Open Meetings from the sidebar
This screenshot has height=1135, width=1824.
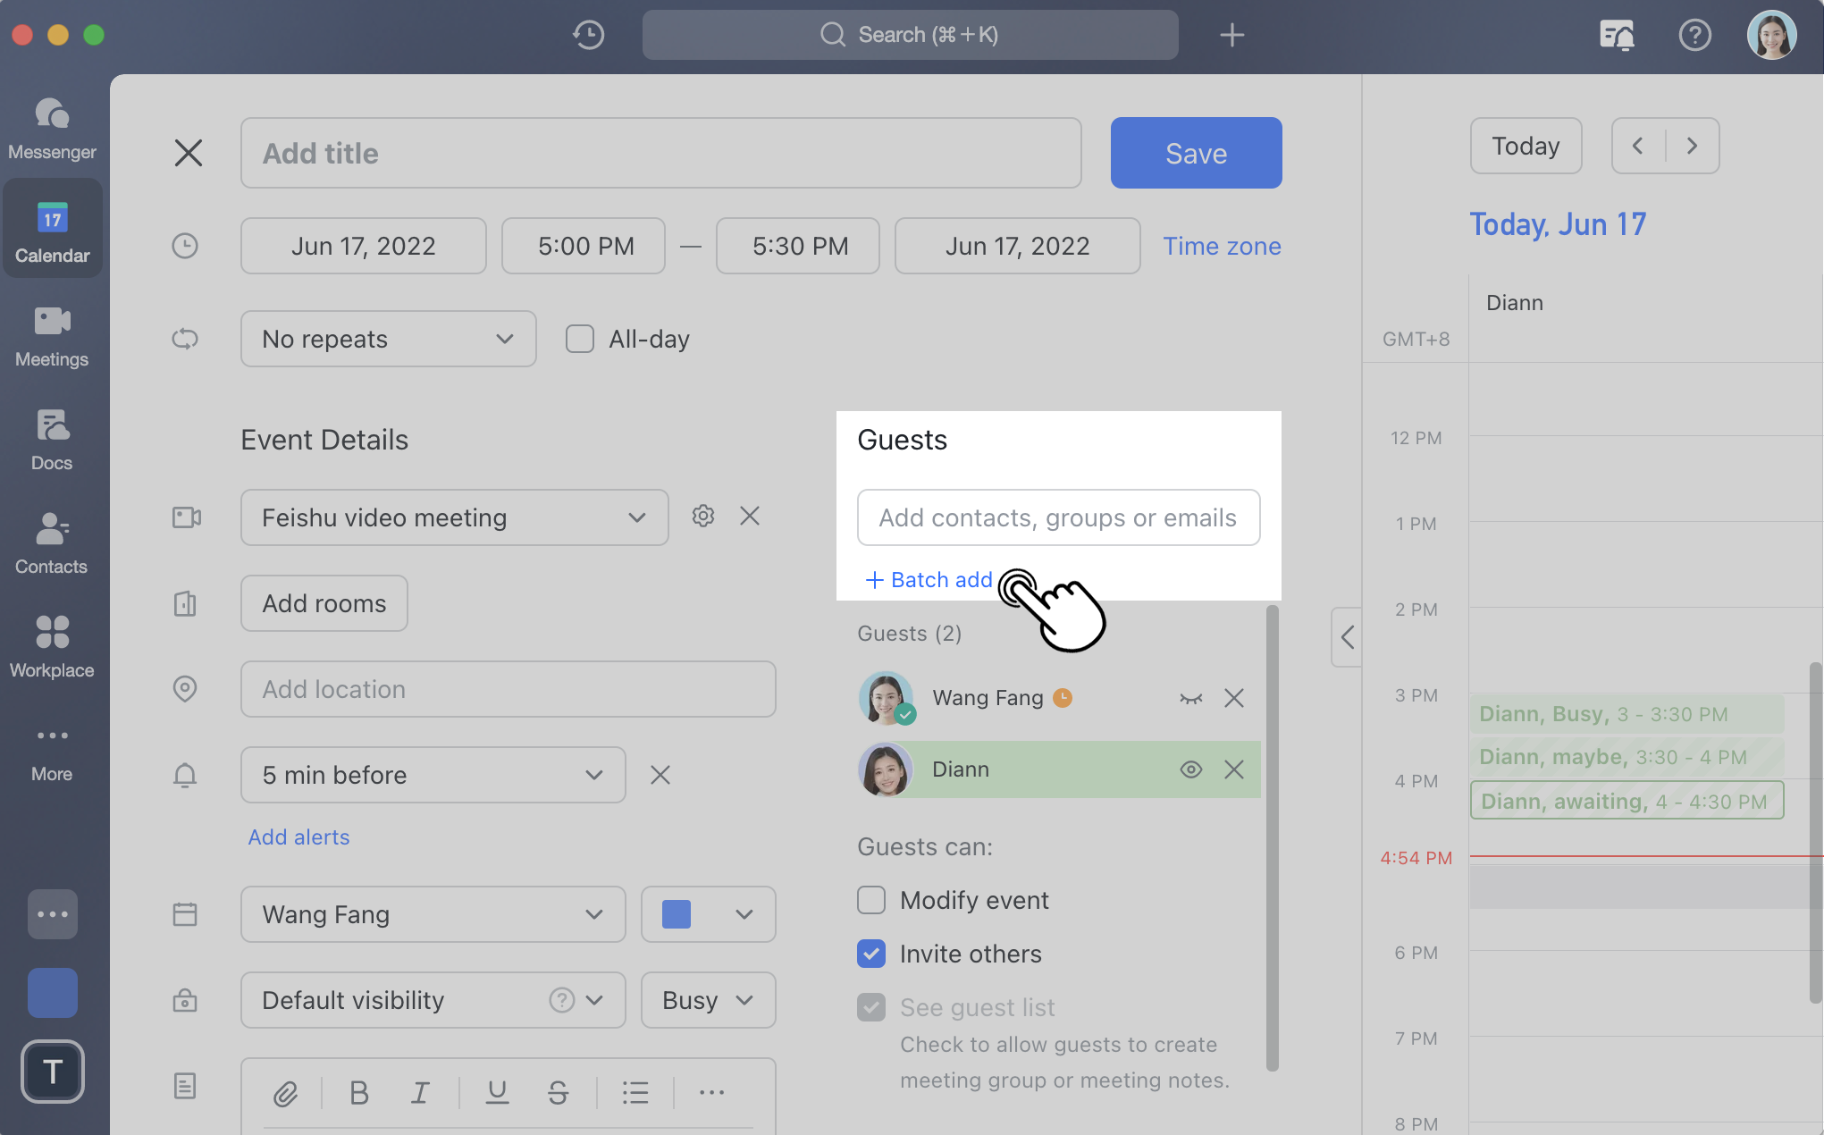[x=52, y=337]
